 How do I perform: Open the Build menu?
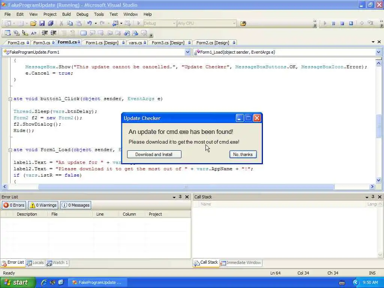click(x=66, y=14)
